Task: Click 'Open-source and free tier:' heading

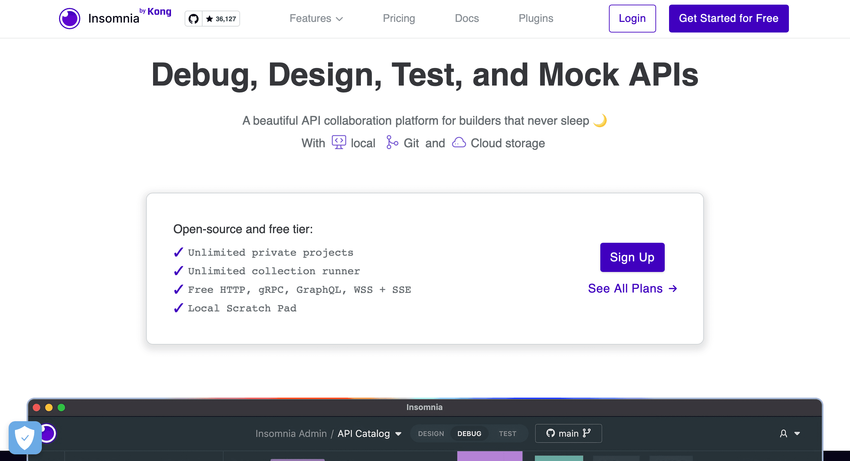Action: [243, 229]
